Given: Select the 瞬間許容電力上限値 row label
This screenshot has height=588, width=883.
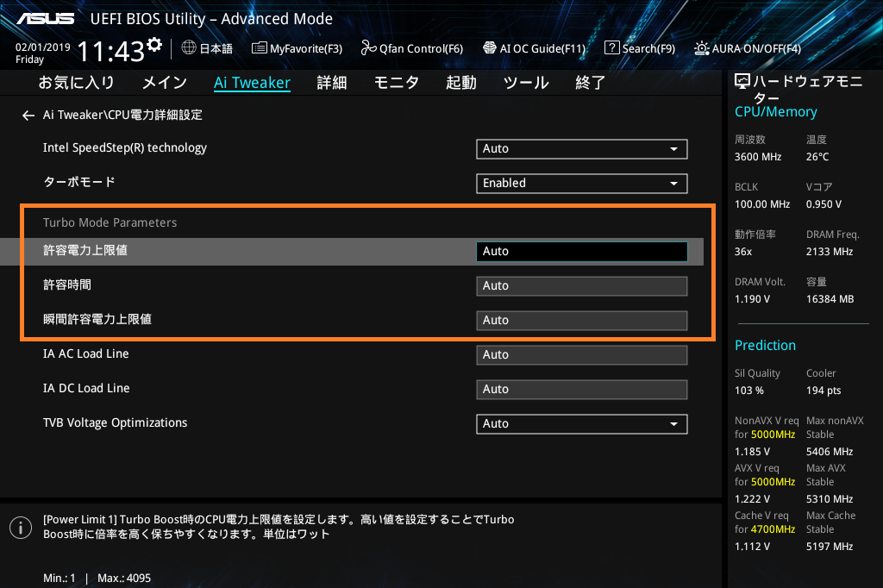Looking at the screenshot, I should coord(97,319).
